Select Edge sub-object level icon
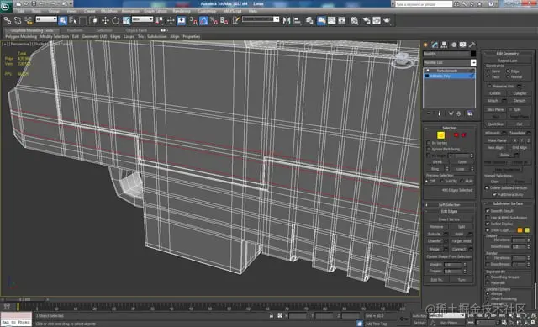The width and height of the screenshot is (538, 327). tap(440, 135)
